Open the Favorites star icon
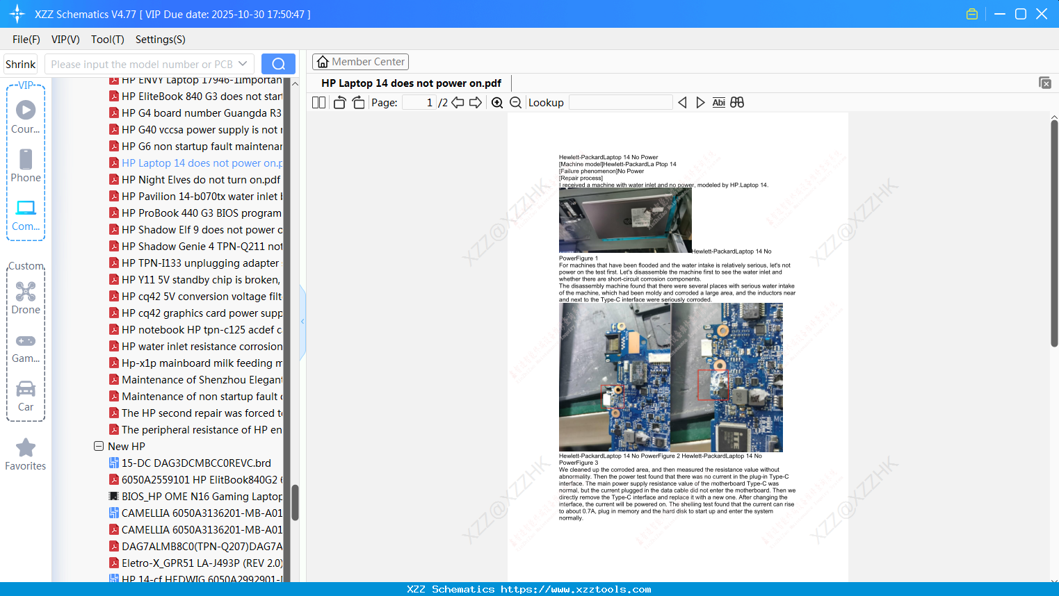The image size is (1059, 596). 26,454
